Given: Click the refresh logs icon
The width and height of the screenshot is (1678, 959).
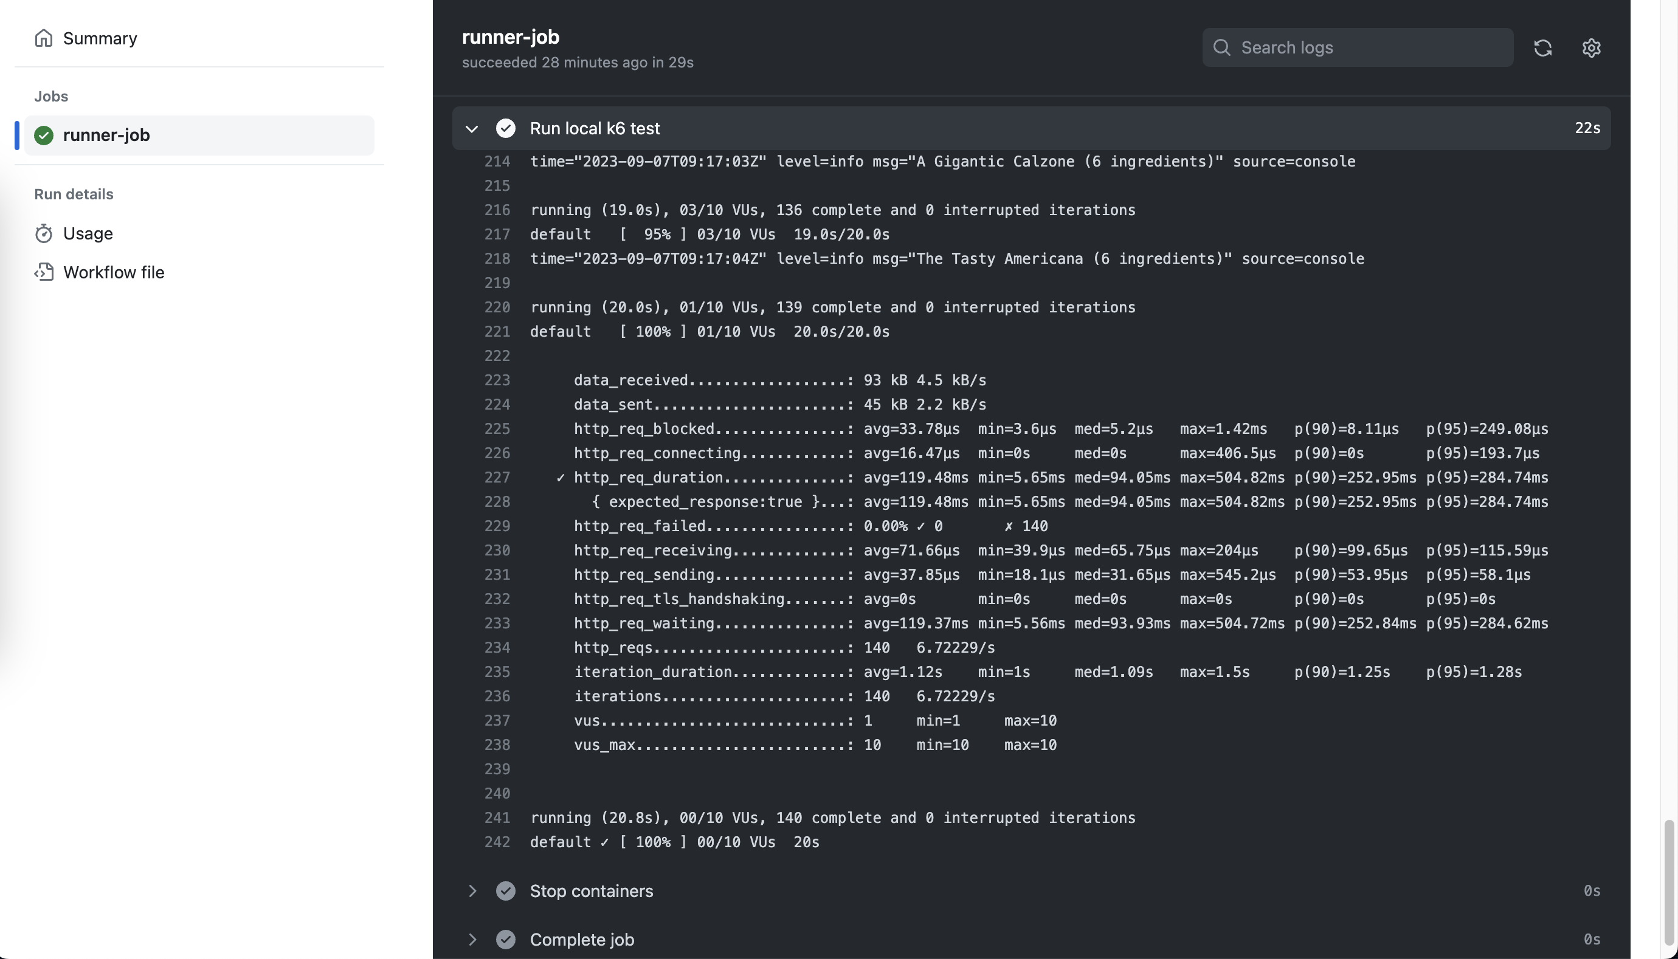Looking at the screenshot, I should [x=1542, y=48].
